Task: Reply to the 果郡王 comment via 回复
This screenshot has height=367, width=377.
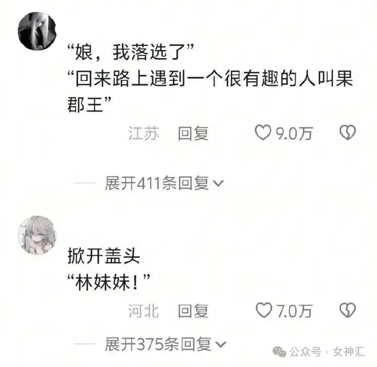Action: click(193, 133)
